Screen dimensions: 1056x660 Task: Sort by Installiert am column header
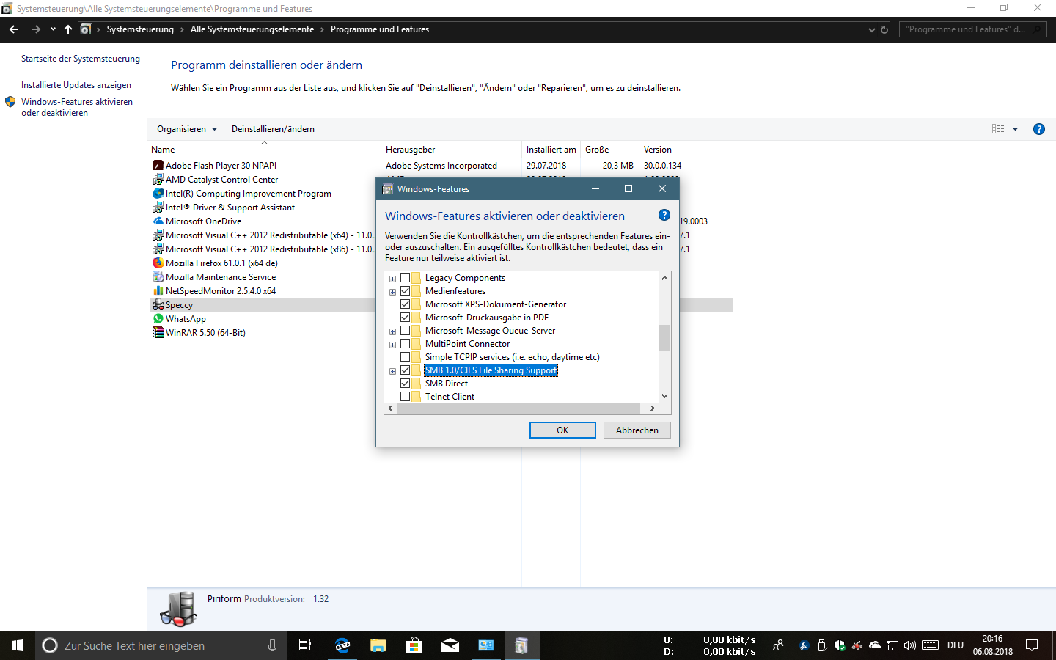(551, 150)
